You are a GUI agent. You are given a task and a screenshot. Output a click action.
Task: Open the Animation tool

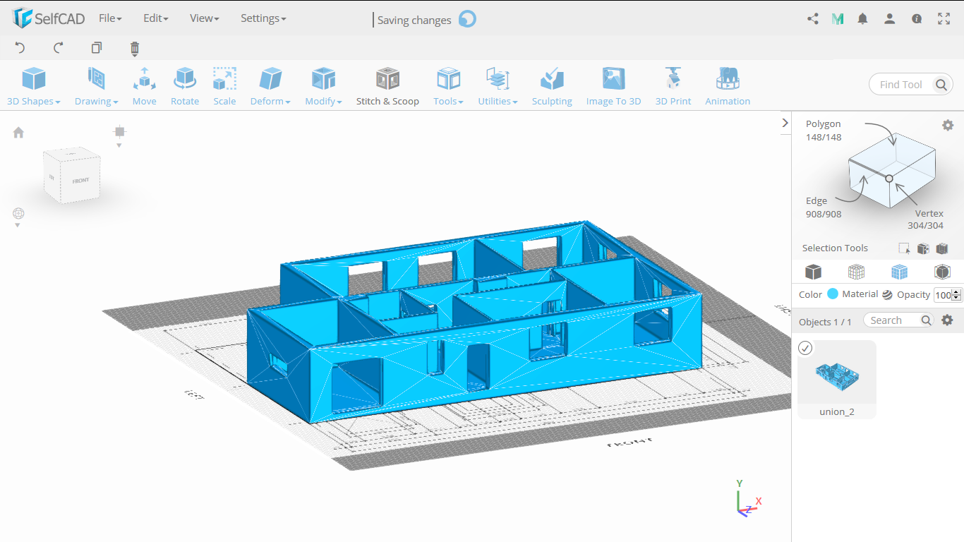pyautogui.click(x=728, y=86)
